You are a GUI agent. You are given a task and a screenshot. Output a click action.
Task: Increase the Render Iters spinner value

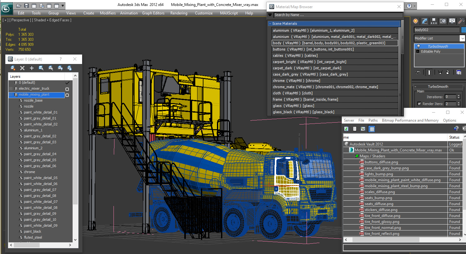click(458, 103)
